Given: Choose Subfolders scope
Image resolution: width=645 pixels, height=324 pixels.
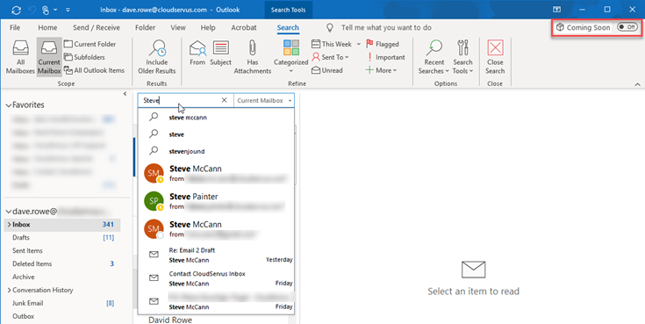Looking at the screenshot, I should click(x=84, y=57).
